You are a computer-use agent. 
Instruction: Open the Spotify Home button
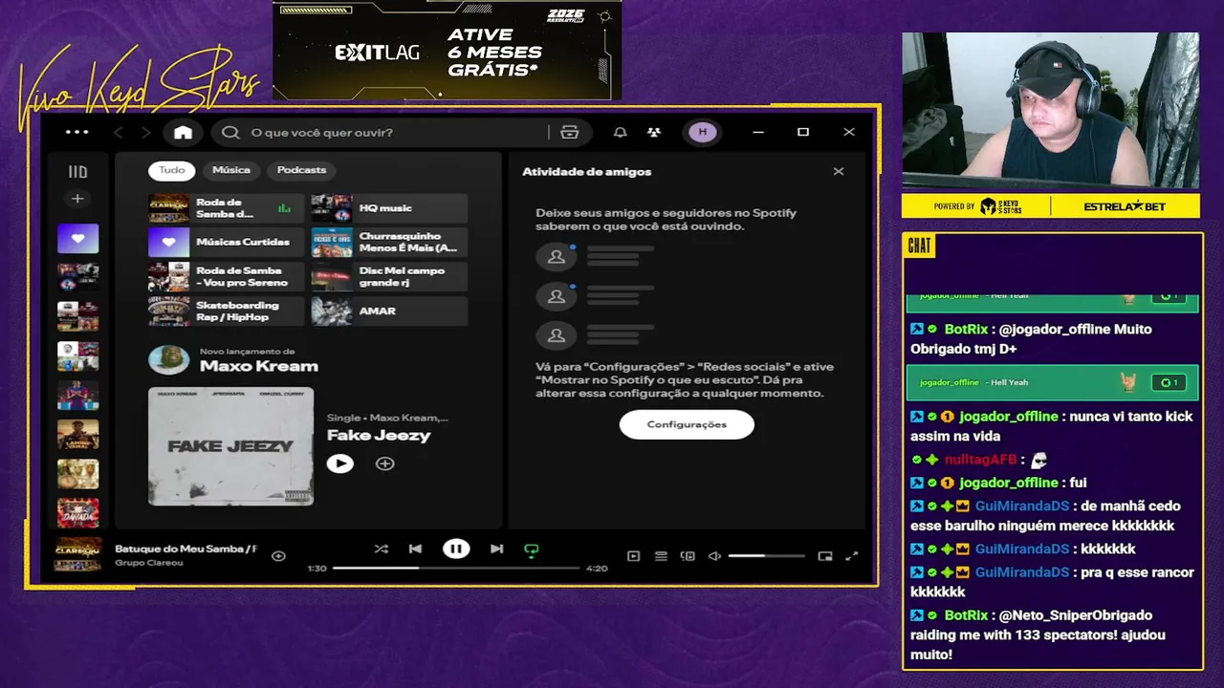tap(183, 133)
